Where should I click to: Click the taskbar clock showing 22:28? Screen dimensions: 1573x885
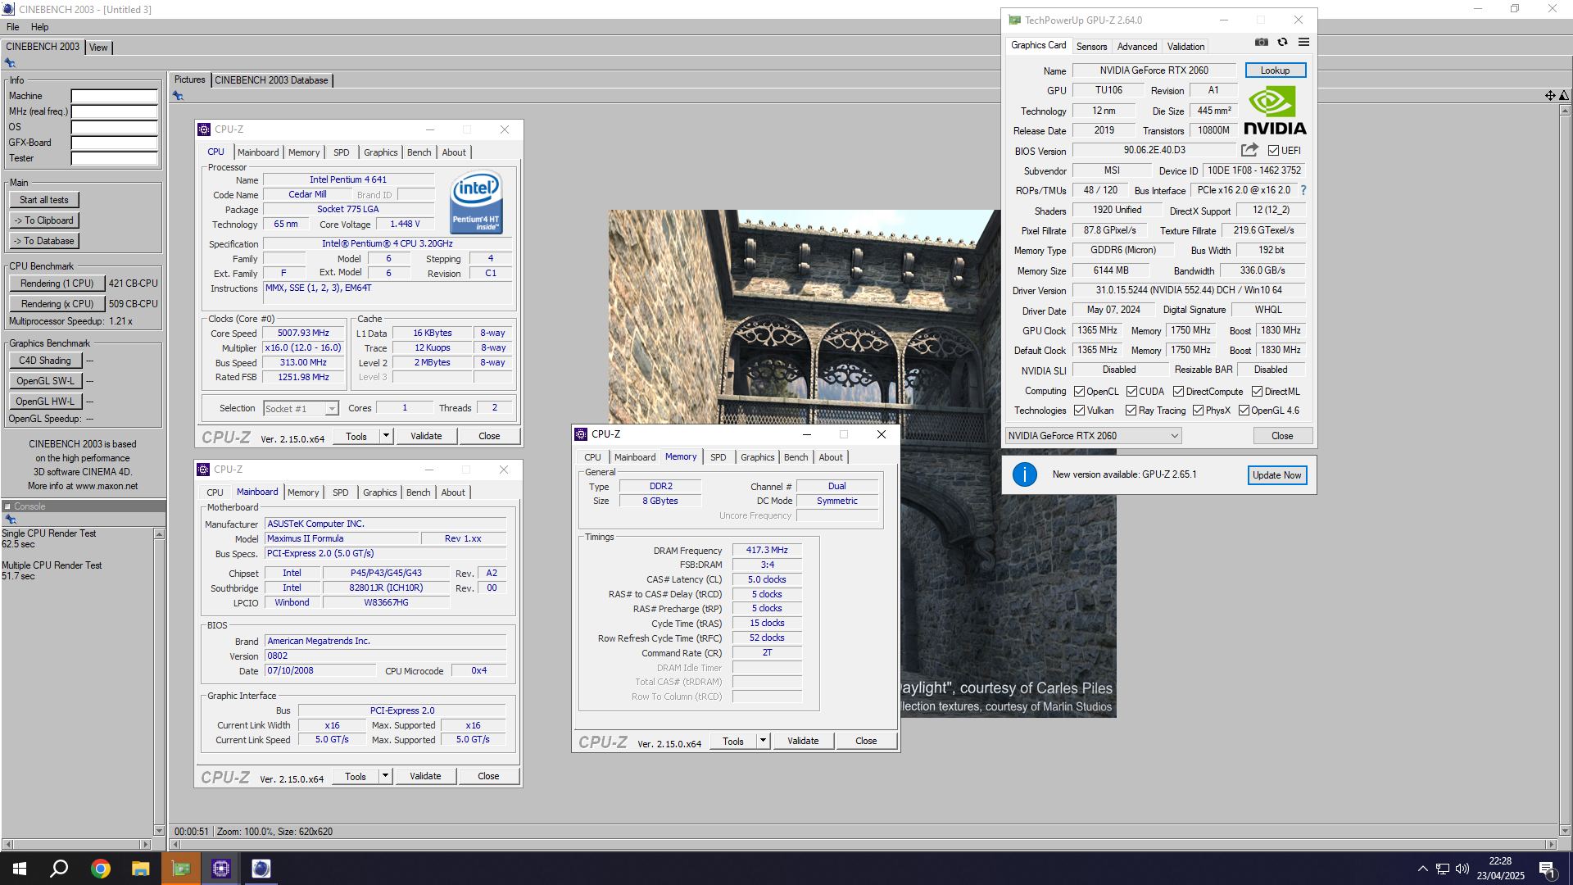1500,869
